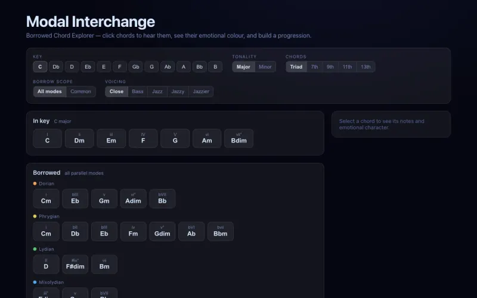Click the Dorian Adim chord
The height and width of the screenshot is (298, 477).
pyautogui.click(x=133, y=198)
